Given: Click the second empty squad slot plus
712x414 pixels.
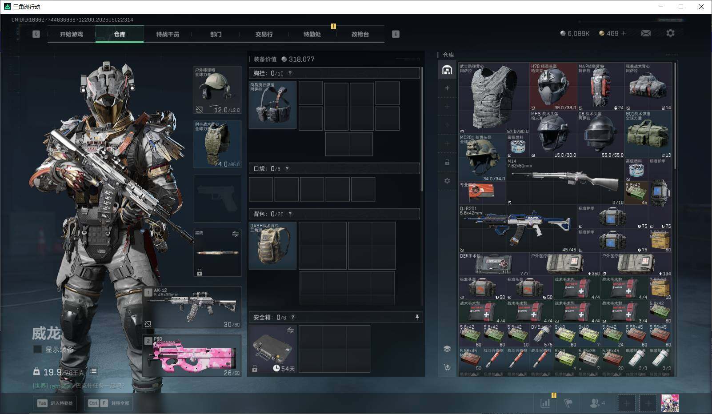Looking at the screenshot, I should point(648,403).
